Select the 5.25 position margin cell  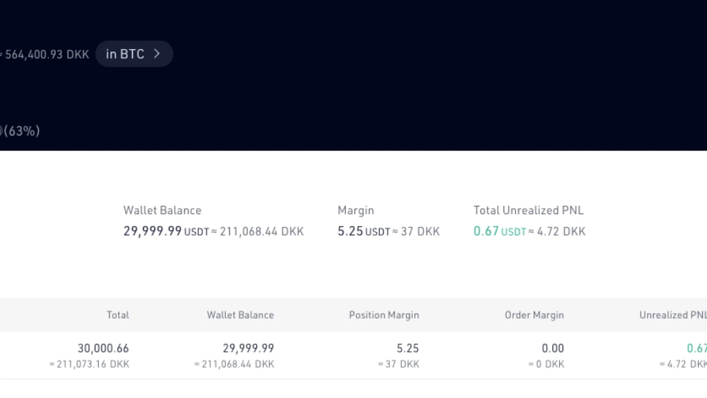407,348
